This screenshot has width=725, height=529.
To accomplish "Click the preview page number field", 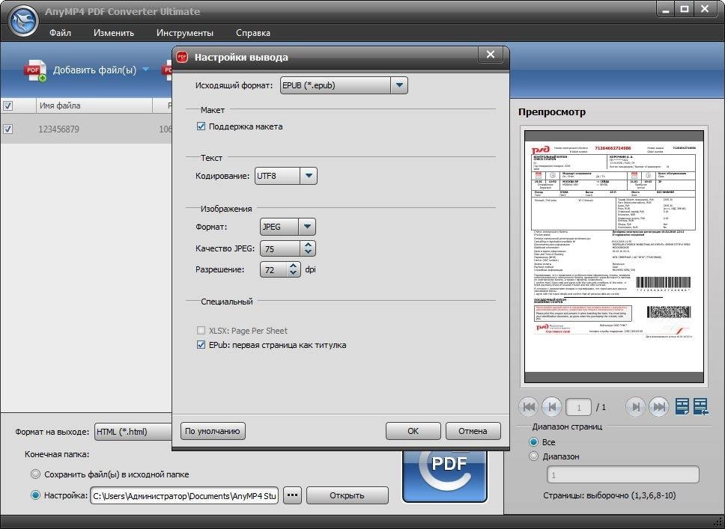I will pyautogui.click(x=578, y=408).
